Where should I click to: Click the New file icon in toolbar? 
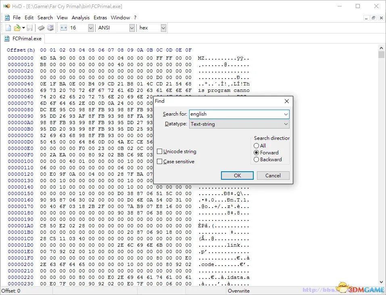coord(8,28)
